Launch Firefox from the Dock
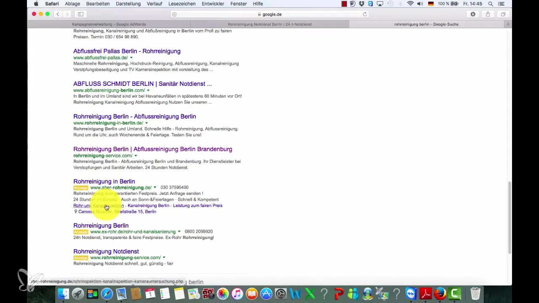Image resolution: width=539 pixels, height=303 pixels. click(440, 293)
